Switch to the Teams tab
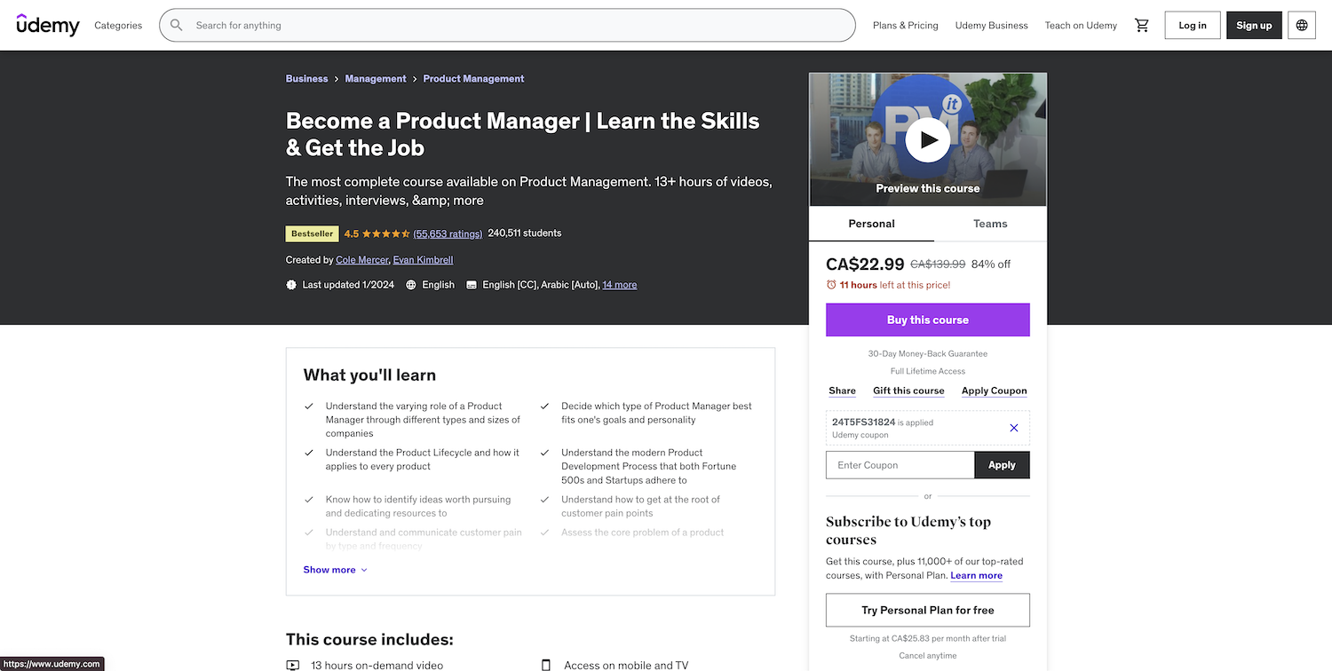 [990, 224]
